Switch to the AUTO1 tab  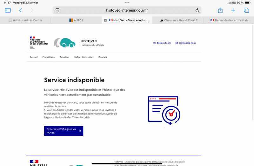pos(76,20)
